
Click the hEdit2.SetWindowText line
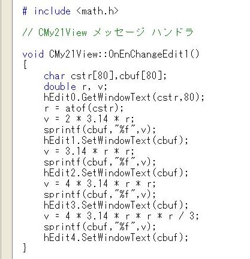(x=116, y=173)
